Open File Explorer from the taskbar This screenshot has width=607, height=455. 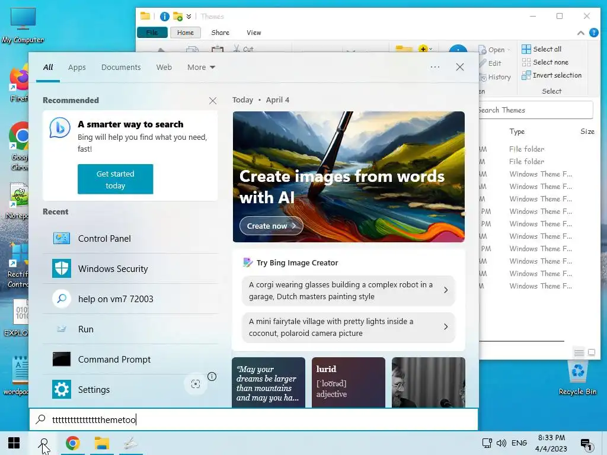(102, 443)
